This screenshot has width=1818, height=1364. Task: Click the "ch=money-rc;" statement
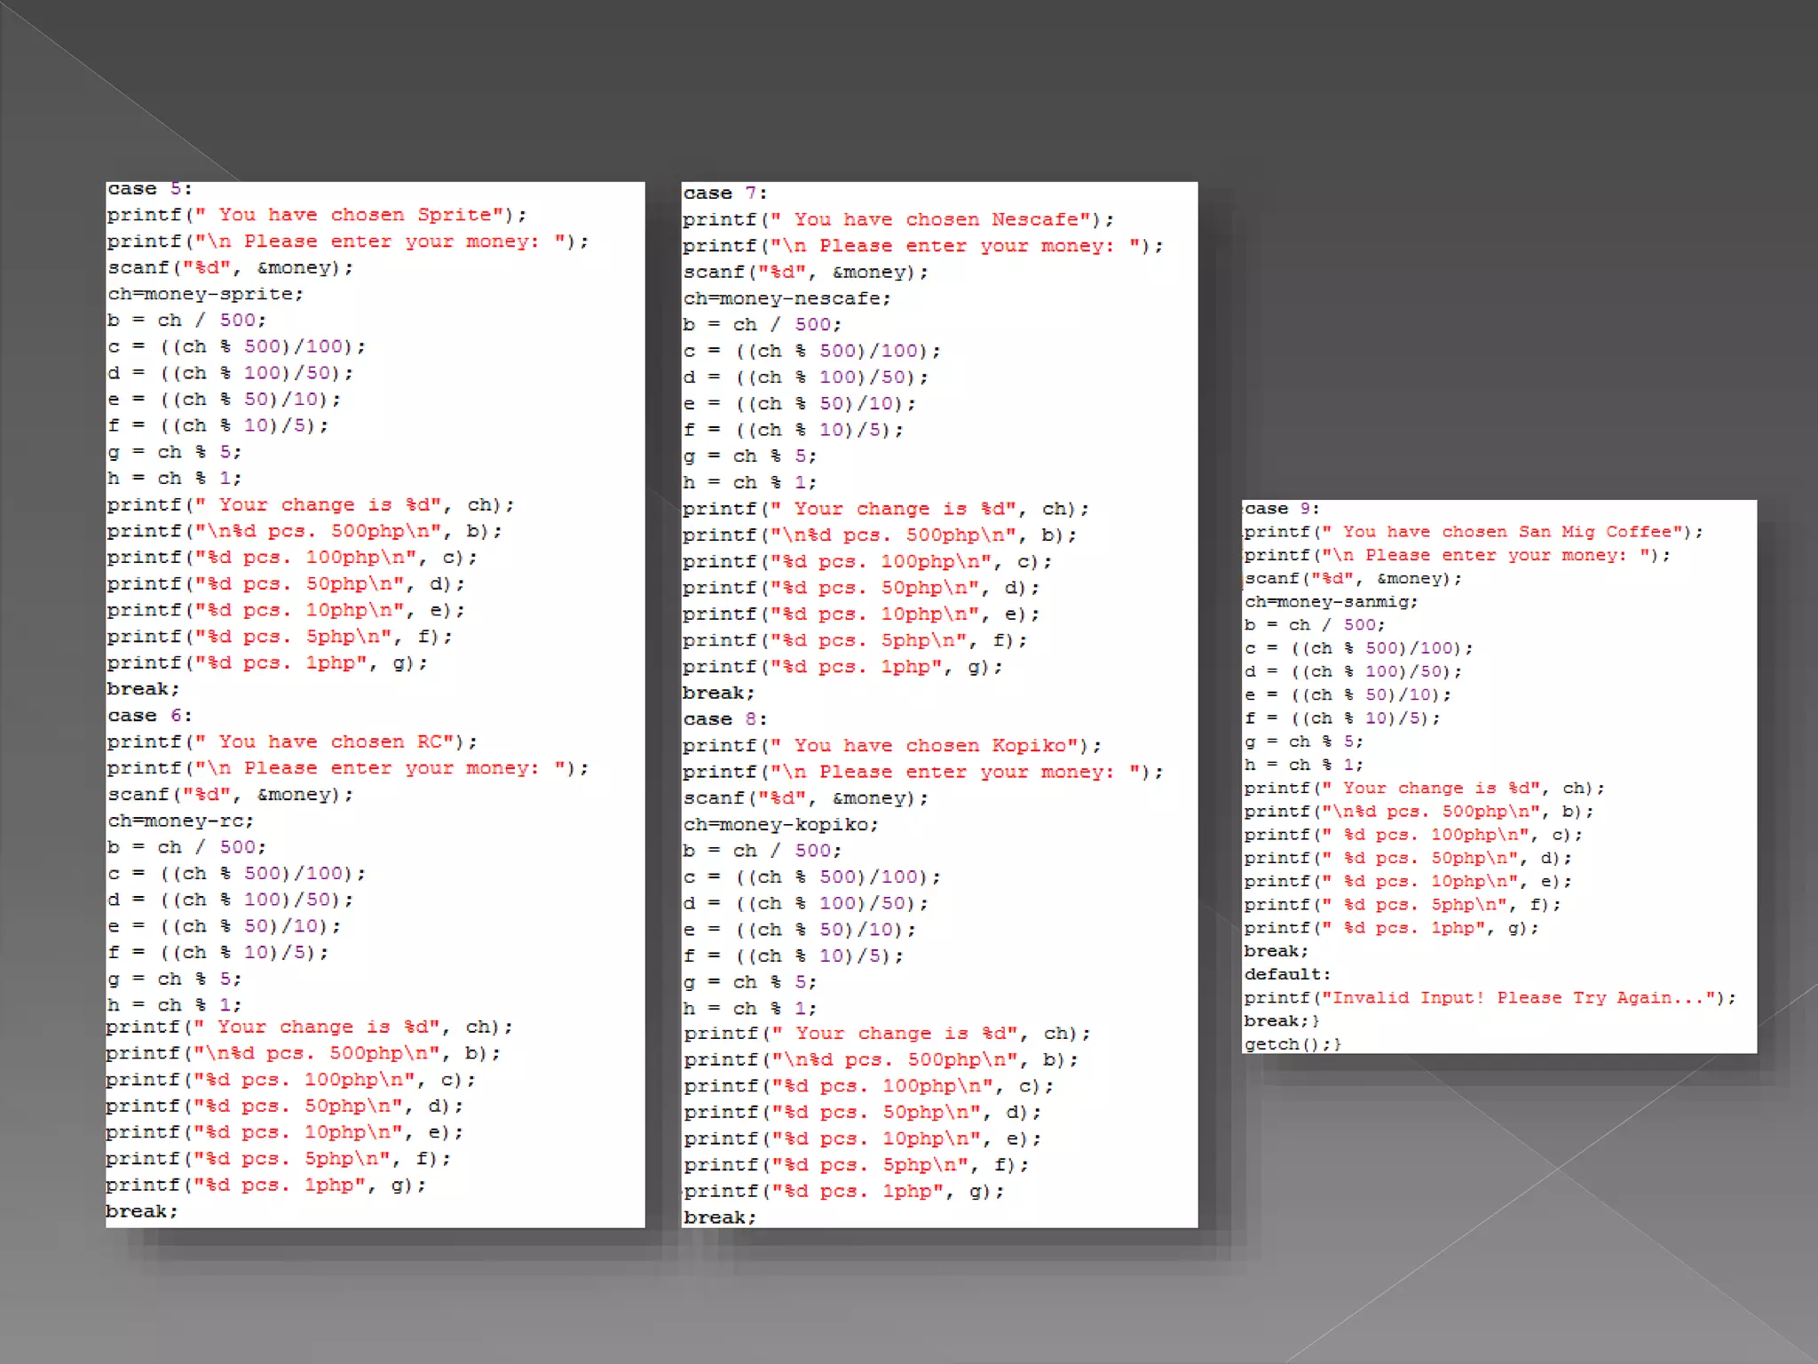181,821
